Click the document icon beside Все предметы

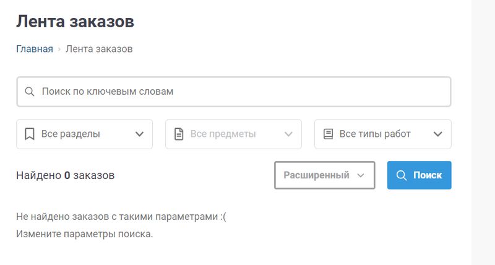coord(179,134)
